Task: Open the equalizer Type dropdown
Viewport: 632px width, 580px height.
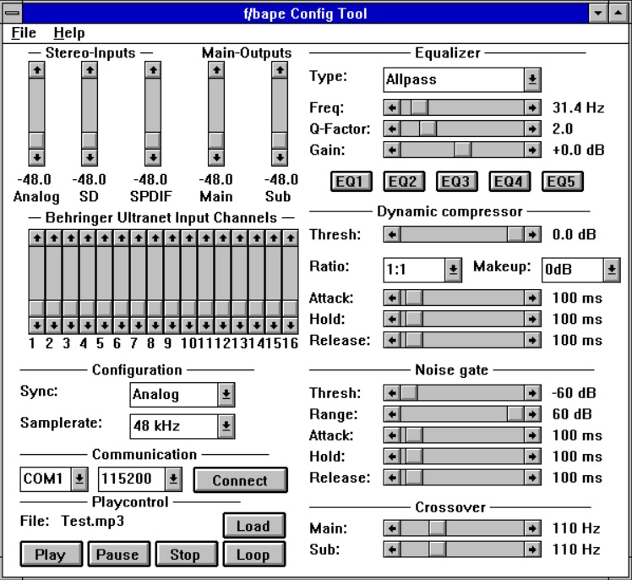Action: tap(532, 80)
